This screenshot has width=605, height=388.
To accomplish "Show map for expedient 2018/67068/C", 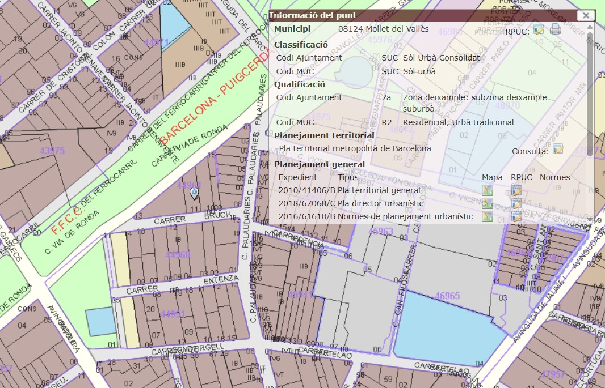I will pyautogui.click(x=488, y=203).
